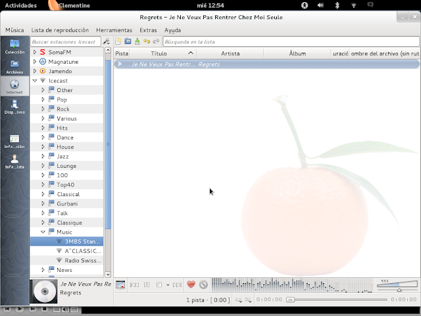Expand the Classical genre folder
Viewport: 421px width, 316px height.
[x=43, y=194]
